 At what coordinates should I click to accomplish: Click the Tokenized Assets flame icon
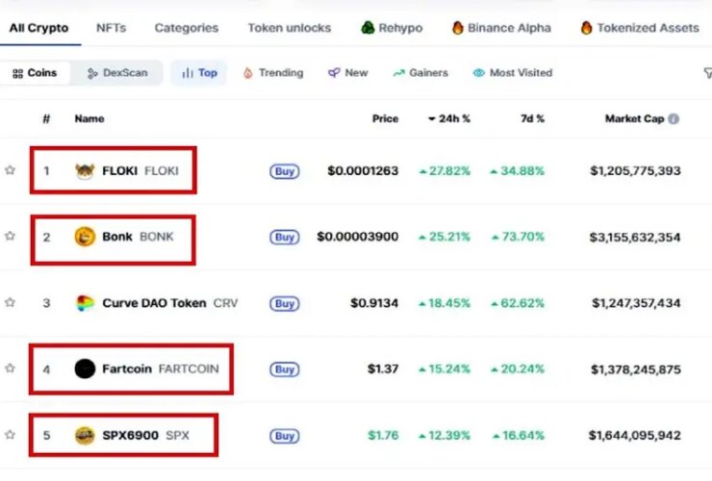pos(586,28)
